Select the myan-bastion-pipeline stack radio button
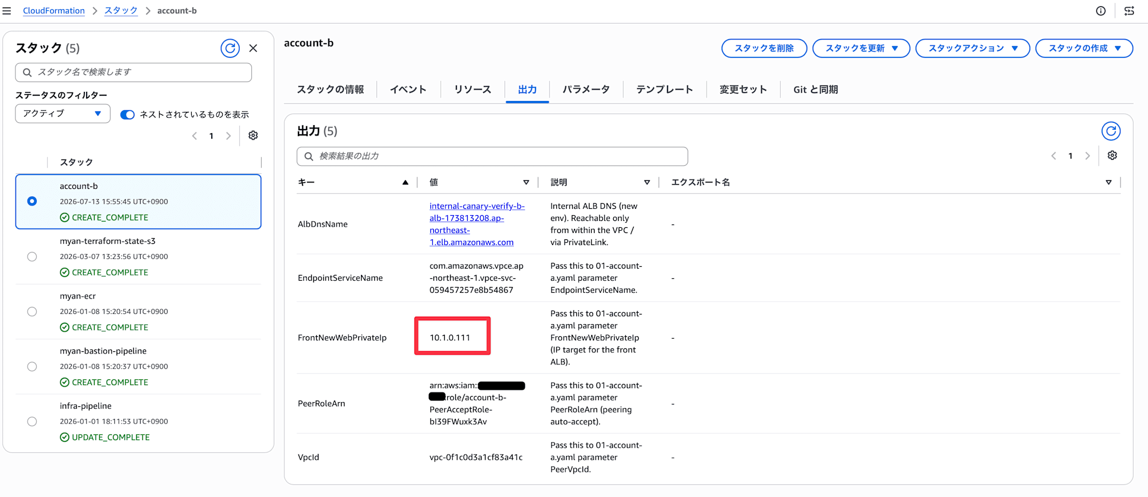 coord(32,367)
